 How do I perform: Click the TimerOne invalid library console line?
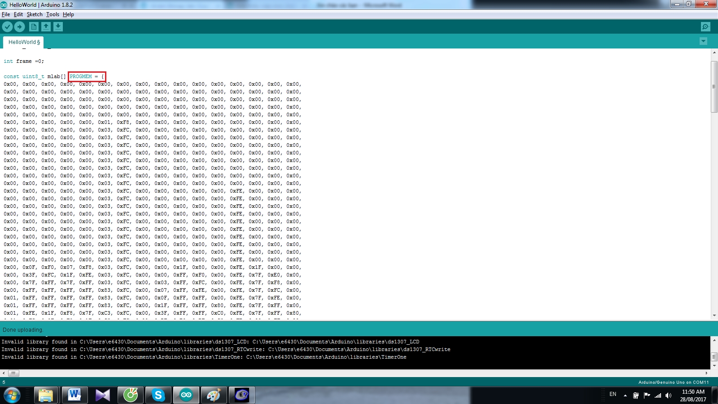(204, 357)
